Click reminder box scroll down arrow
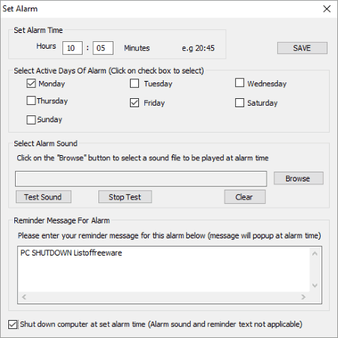This screenshot has width=338, height=338. click(x=315, y=286)
